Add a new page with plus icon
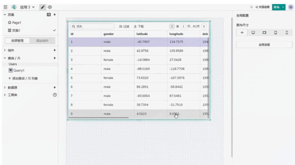 55,14
